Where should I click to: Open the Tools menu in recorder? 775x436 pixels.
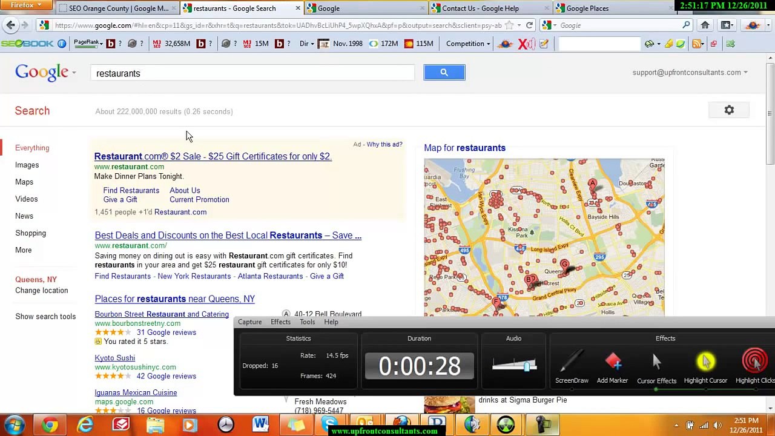click(x=307, y=322)
